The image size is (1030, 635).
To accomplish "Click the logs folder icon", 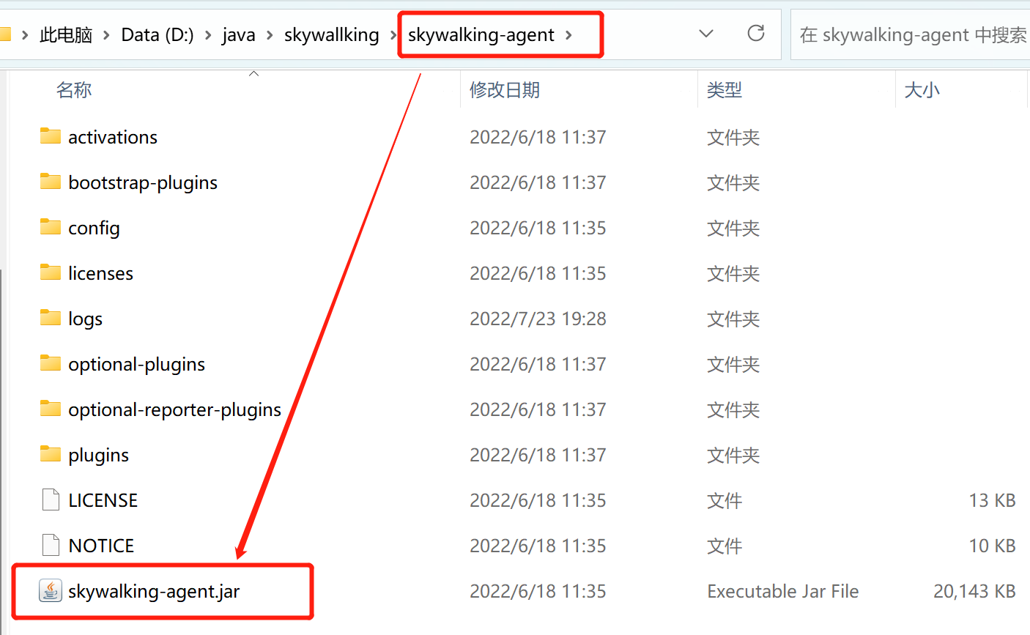I will 51,318.
